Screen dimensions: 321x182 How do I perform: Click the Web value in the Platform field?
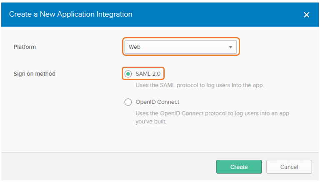135,47
